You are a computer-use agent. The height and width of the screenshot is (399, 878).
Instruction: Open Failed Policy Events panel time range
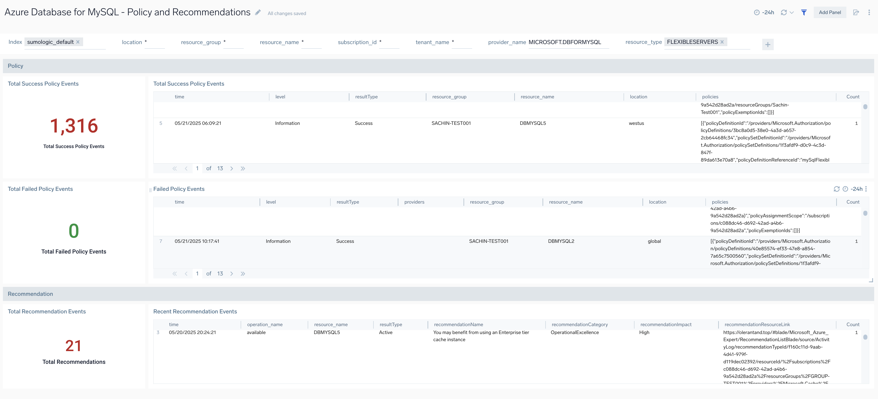(853, 189)
